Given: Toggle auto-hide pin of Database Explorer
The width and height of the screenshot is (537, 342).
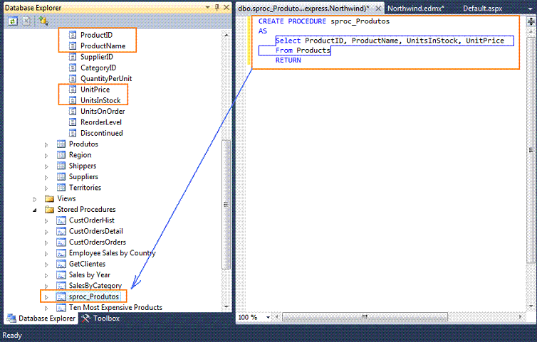Looking at the screenshot, I should (217, 7).
